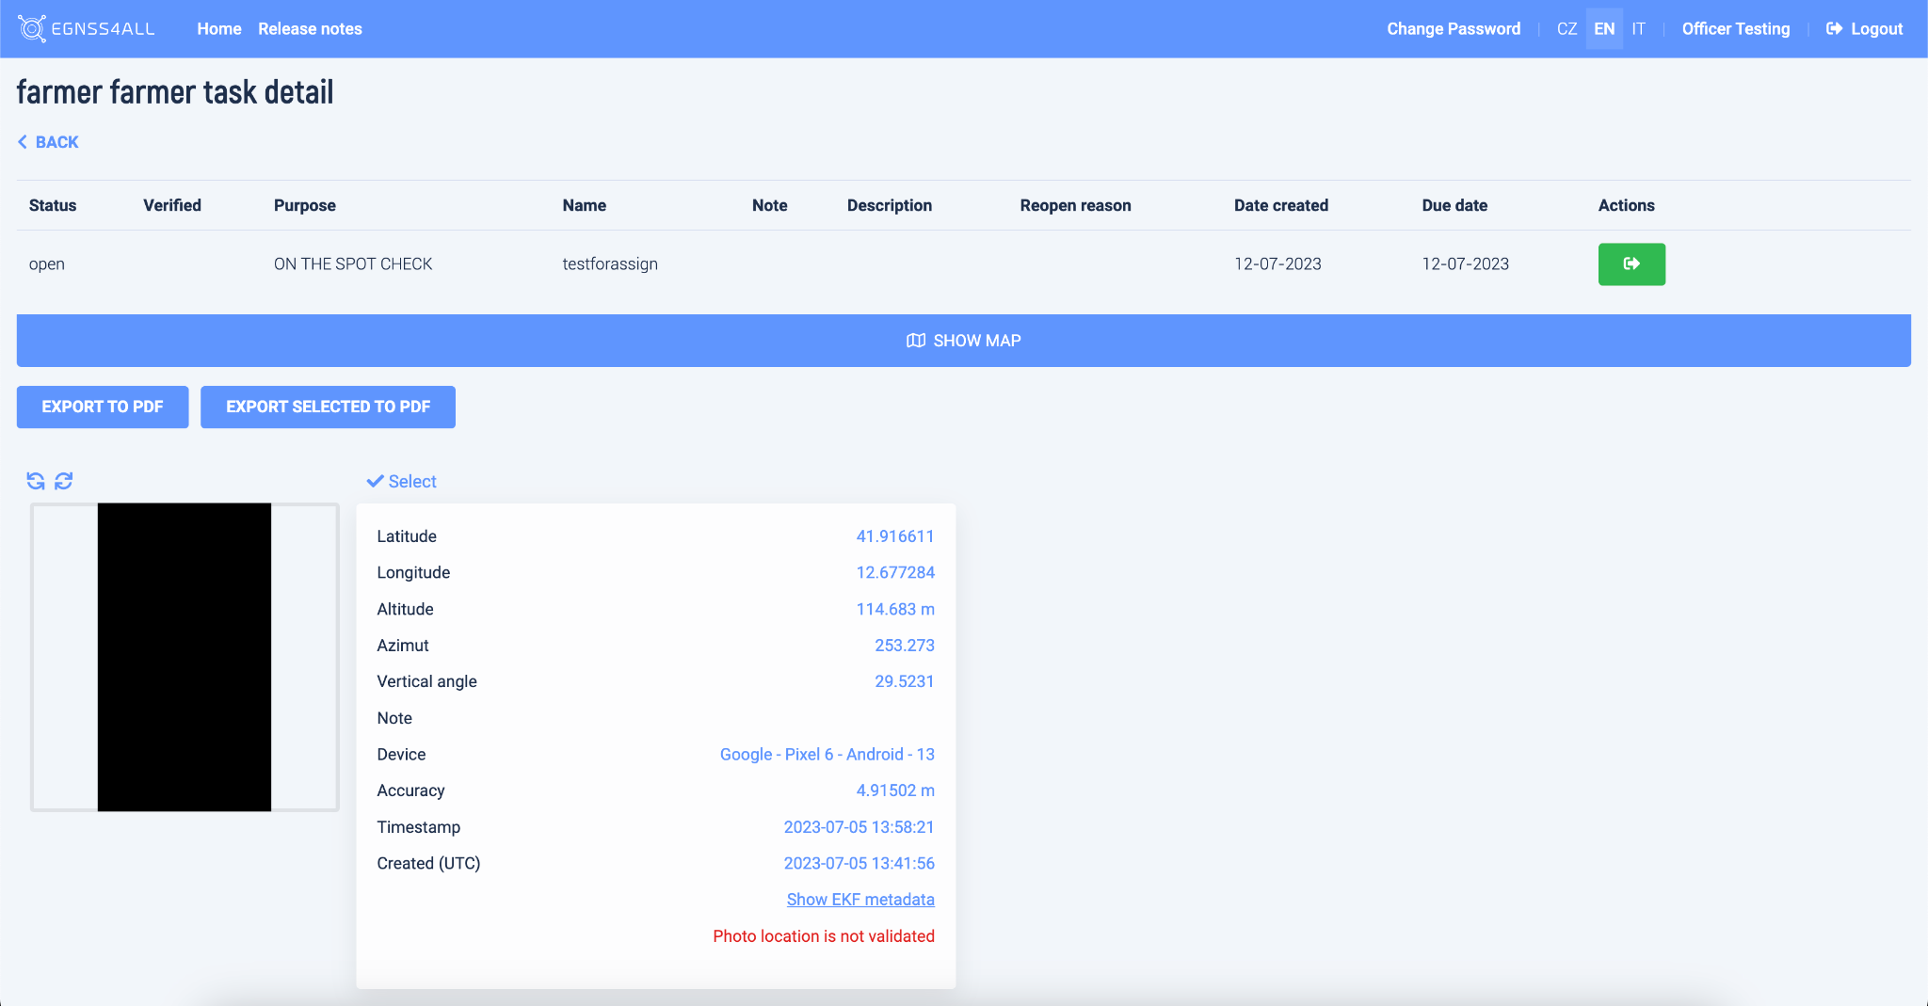Open Release notes page
This screenshot has width=1928, height=1006.
pyautogui.click(x=310, y=29)
